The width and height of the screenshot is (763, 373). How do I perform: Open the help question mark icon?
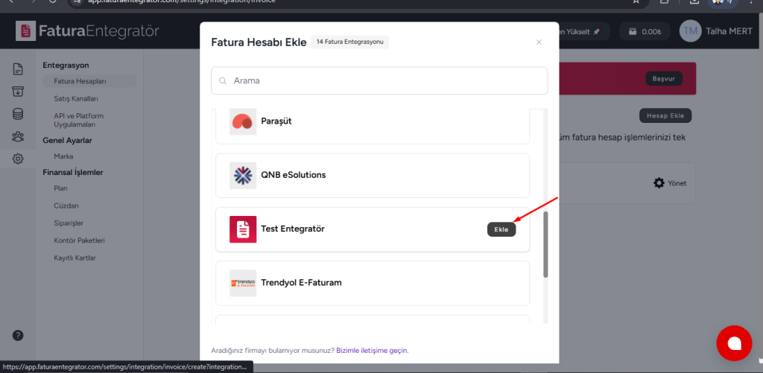[18, 335]
